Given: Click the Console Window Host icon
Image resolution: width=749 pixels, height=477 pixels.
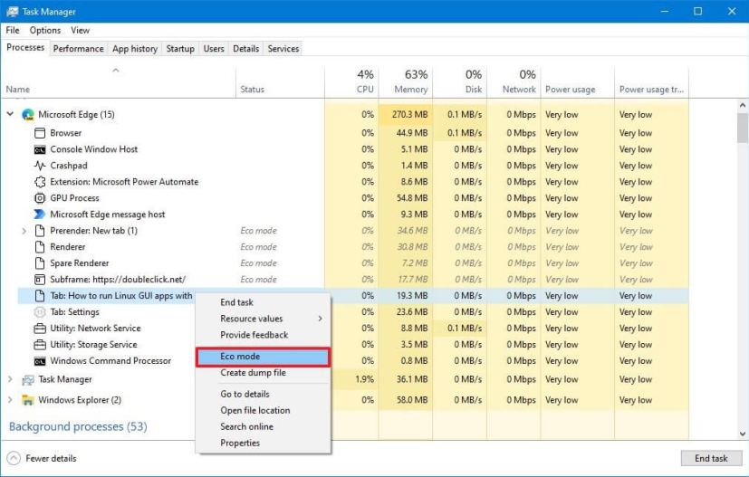Looking at the screenshot, I should [40, 149].
